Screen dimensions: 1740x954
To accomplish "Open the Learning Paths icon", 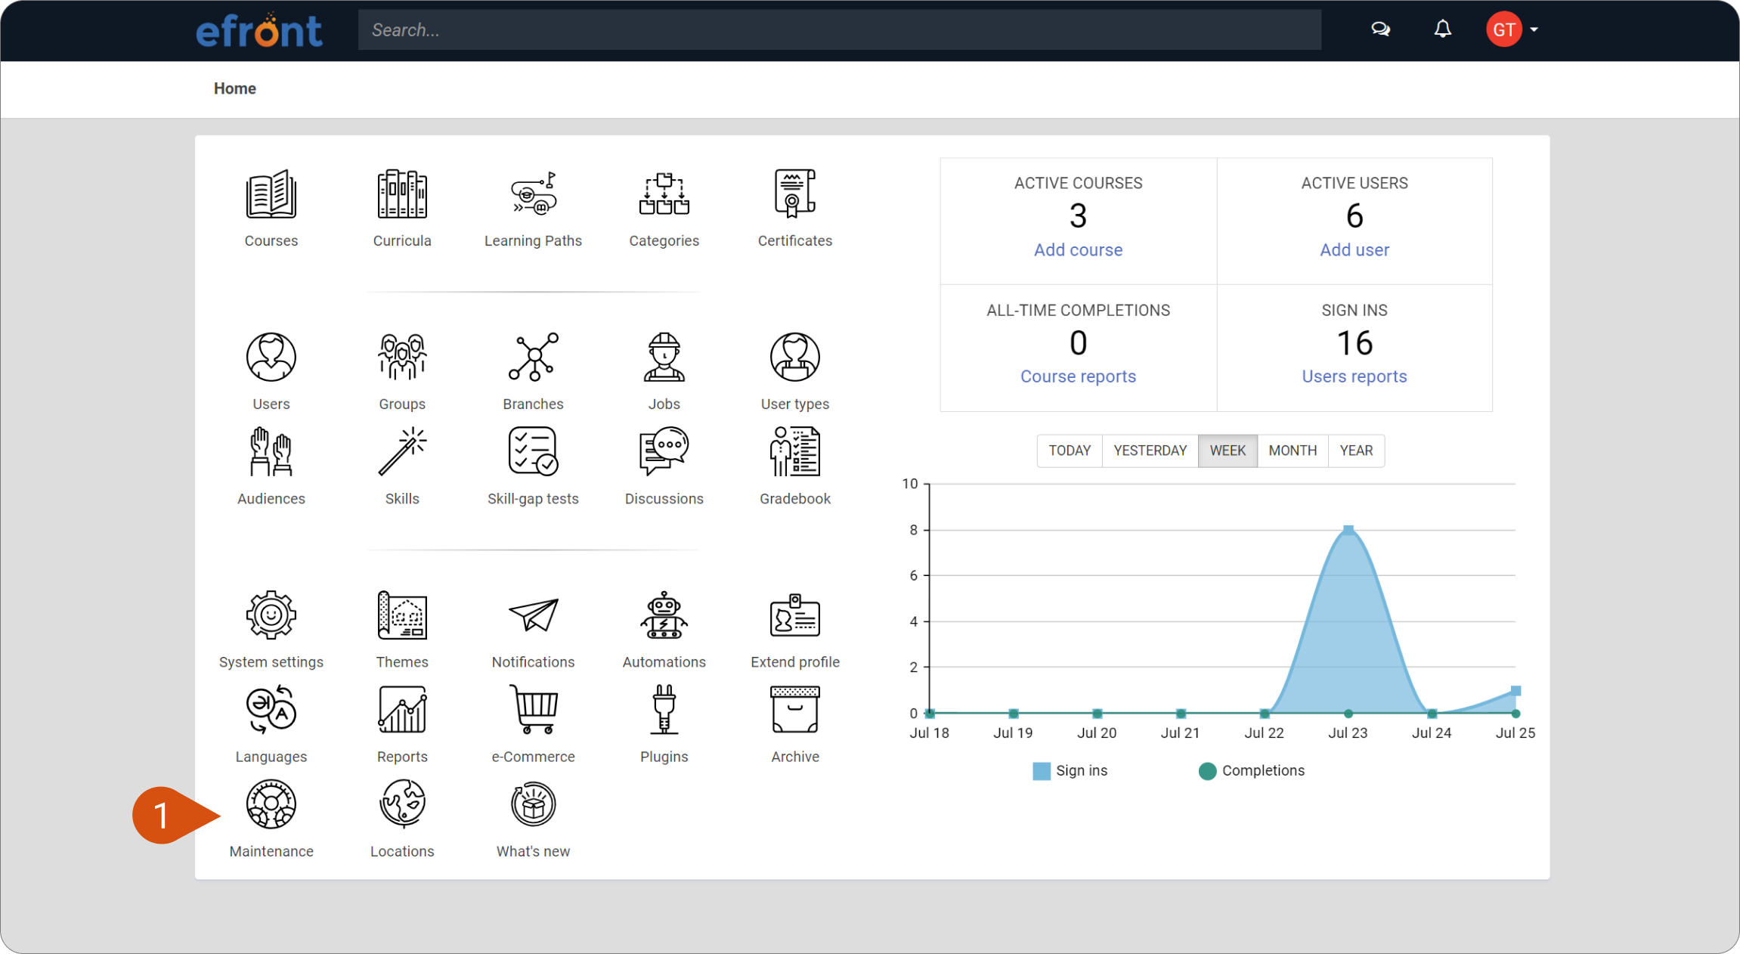I will click(533, 194).
